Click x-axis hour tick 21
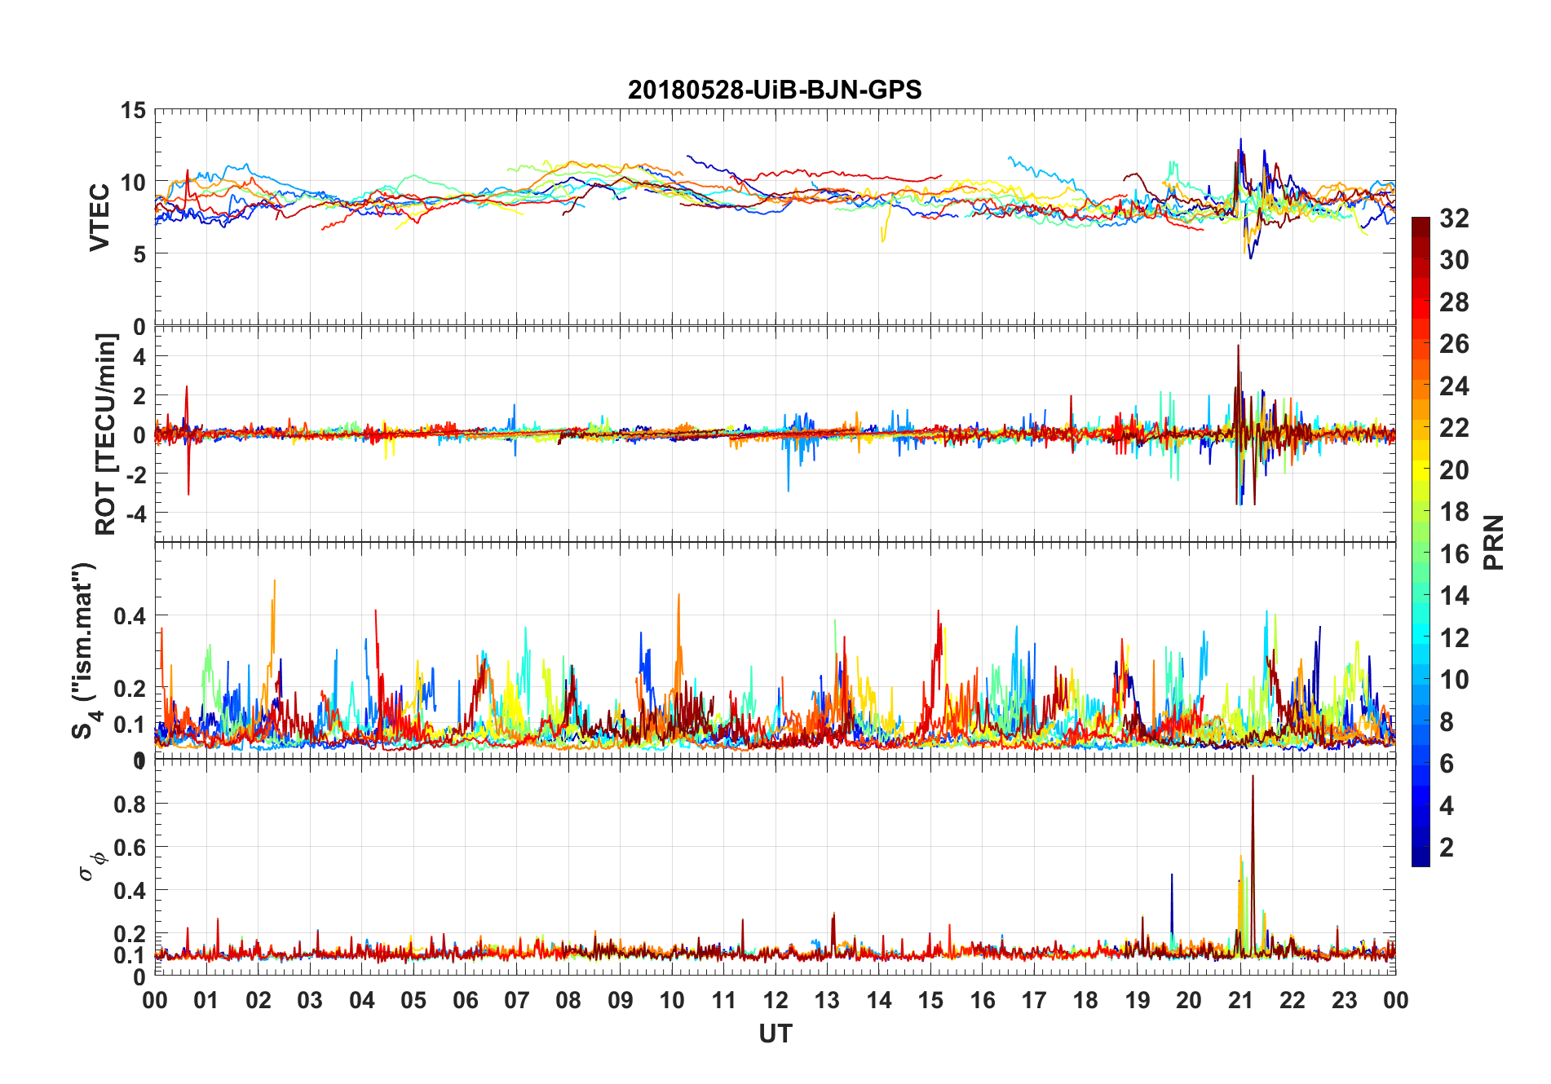The image size is (1551, 1084). pos(1240,1000)
